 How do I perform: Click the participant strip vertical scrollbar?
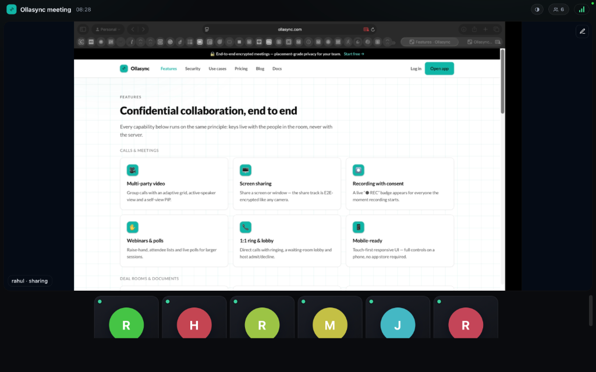coord(591,310)
